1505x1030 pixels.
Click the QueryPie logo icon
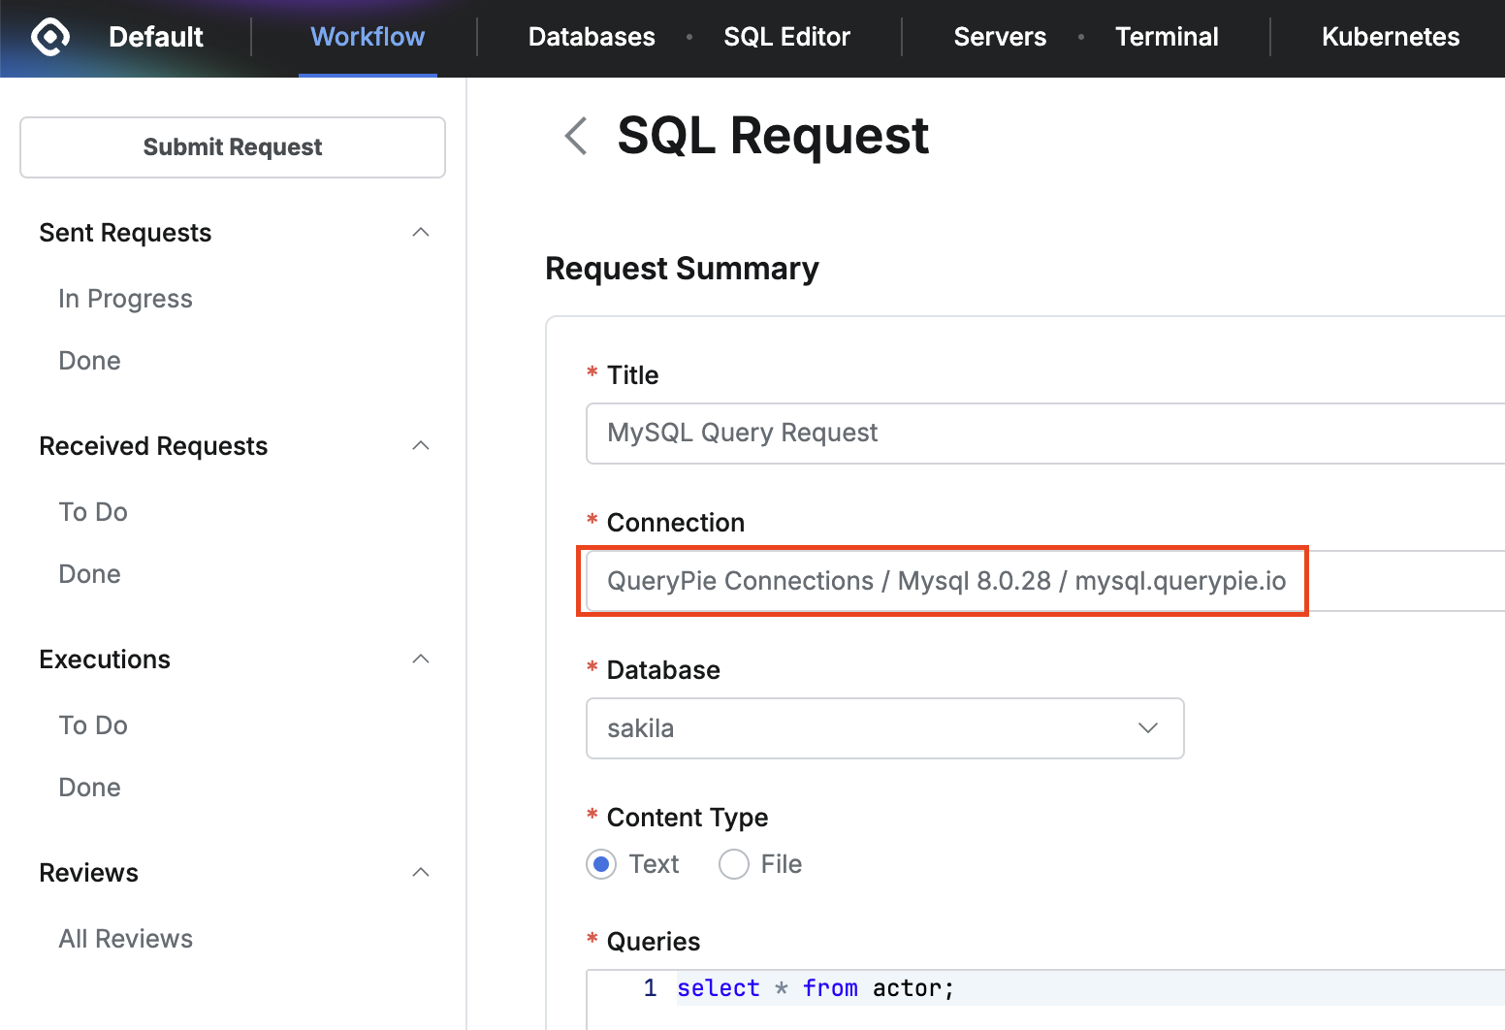50,37
